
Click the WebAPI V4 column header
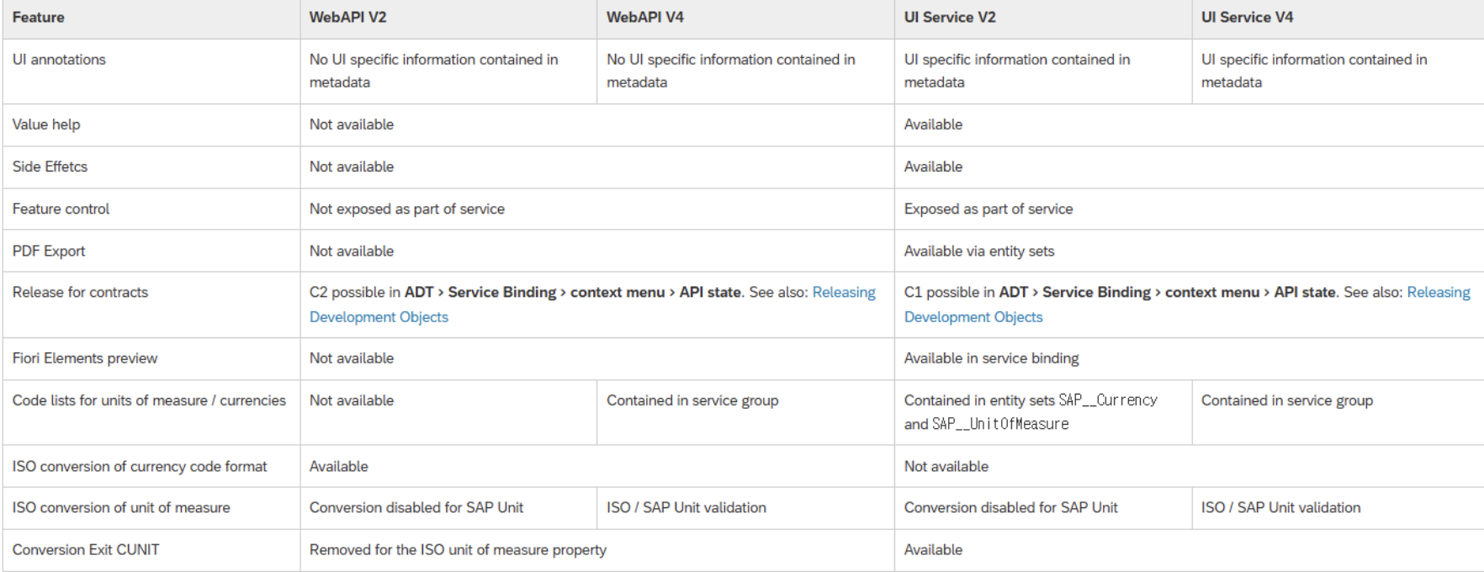click(x=645, y=17)
